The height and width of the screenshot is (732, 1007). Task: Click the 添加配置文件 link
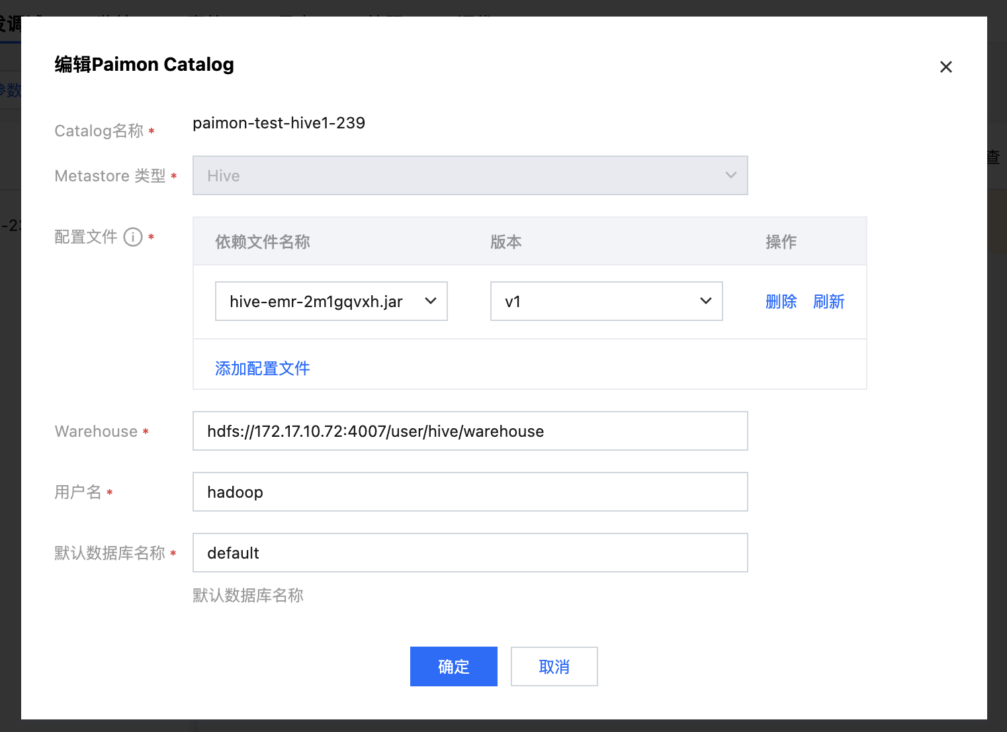[x=262, y=369]
